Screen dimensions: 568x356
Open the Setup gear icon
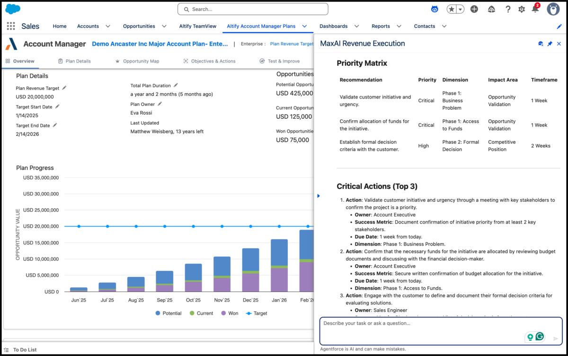tap(522, 9)
